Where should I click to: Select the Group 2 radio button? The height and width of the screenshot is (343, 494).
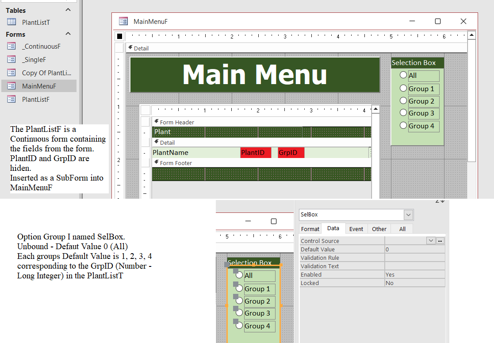(x=403, y=100)
